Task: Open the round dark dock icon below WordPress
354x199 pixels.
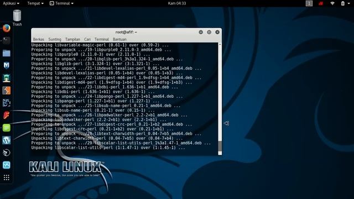Action: click(x=6, y=153)
